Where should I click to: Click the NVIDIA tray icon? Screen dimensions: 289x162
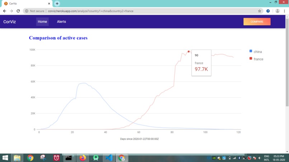point(214,158)
